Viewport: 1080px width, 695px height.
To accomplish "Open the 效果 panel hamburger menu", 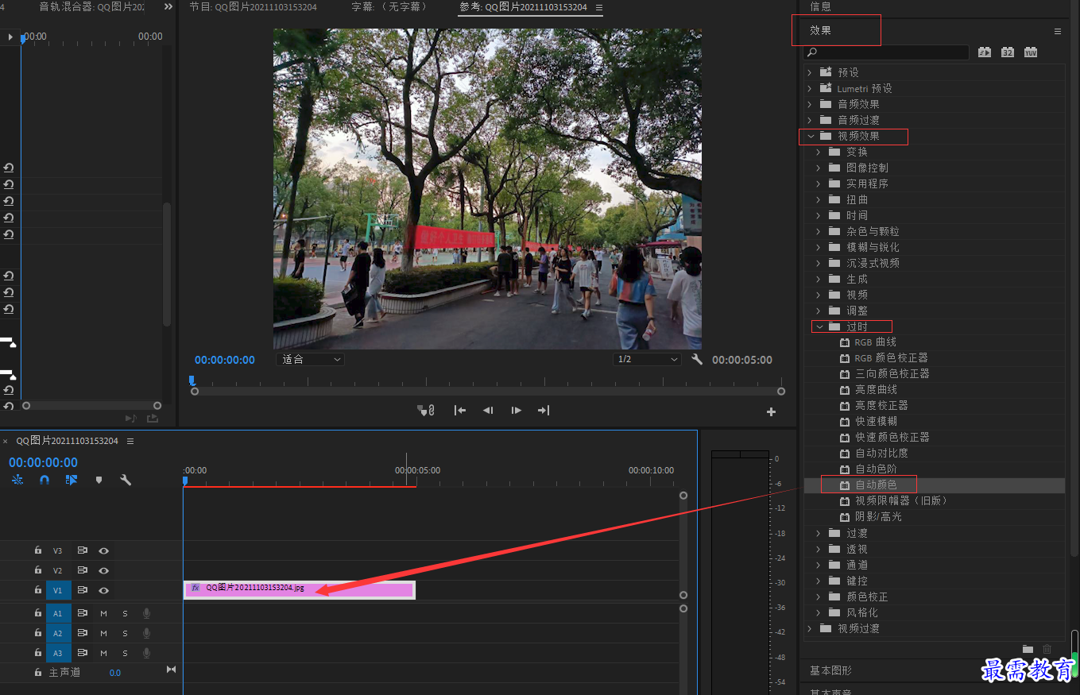I will tap(1058, 31).
